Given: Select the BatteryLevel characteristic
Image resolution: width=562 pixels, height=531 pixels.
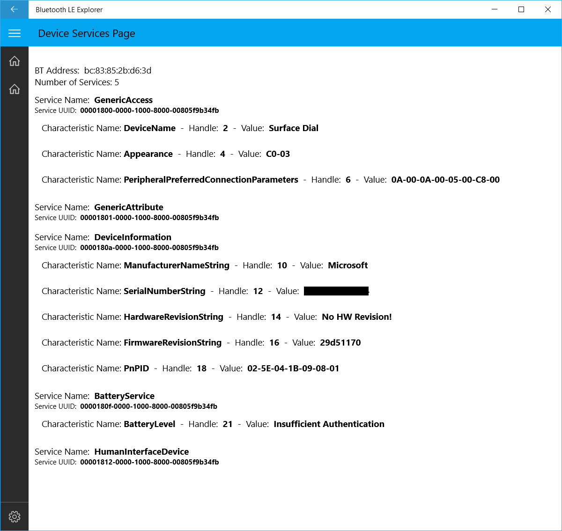Looking at the screenshot, I should (x=150, y=424).
